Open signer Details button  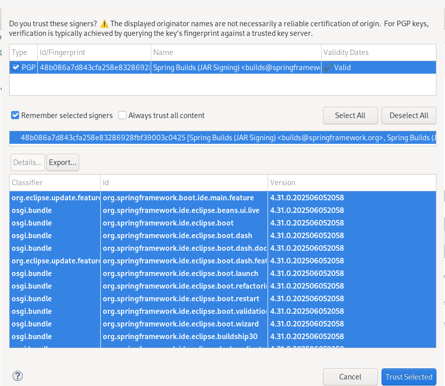click(28, 162)
